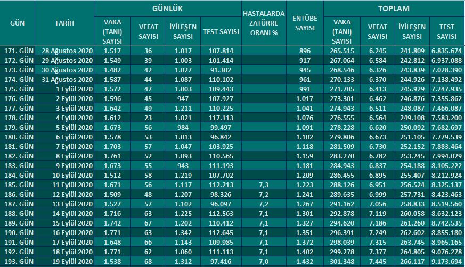The image size is (465, 267).
Task: Select the 193. GÜN row label
Action: pyautogui.click(x=18, y=261)
